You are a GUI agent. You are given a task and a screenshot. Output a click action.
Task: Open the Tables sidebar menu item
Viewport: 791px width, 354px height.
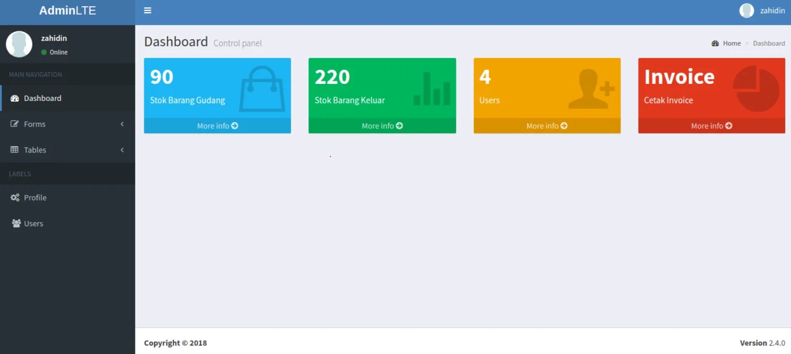coord(67,150)
